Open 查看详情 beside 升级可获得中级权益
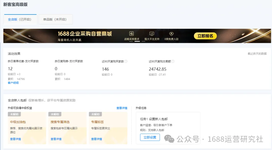This screenshot has width=272, height=150. pos(122,108)
